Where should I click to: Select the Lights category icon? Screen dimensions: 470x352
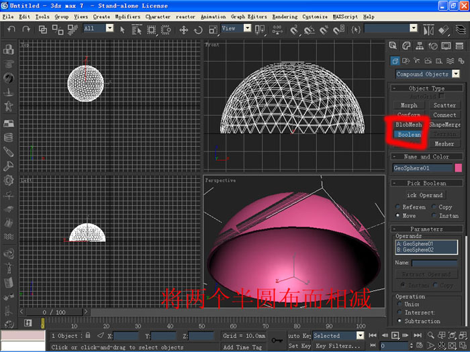coord(417,61)
